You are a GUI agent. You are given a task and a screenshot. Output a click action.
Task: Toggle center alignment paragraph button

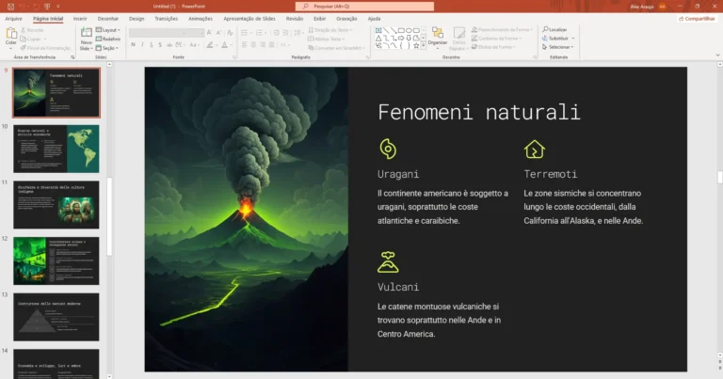pos(253,44)
